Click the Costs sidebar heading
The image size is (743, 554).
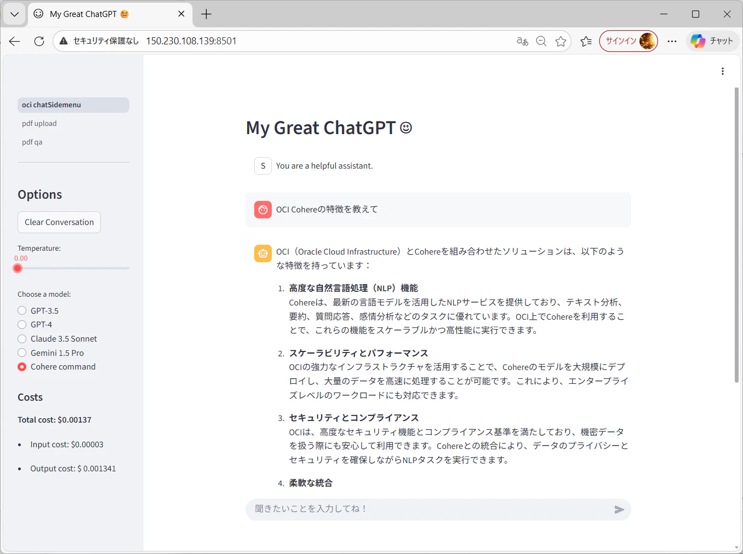click(30, 397)
